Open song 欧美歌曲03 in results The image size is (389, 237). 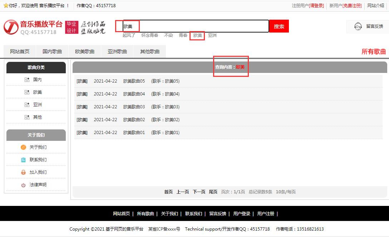[x=134, y=107]
